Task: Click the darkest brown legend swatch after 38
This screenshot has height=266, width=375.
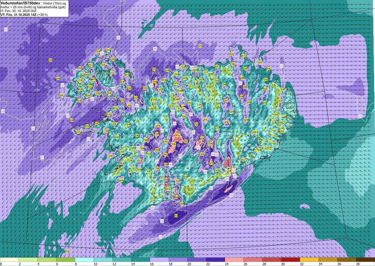Action: pos(366,260)
